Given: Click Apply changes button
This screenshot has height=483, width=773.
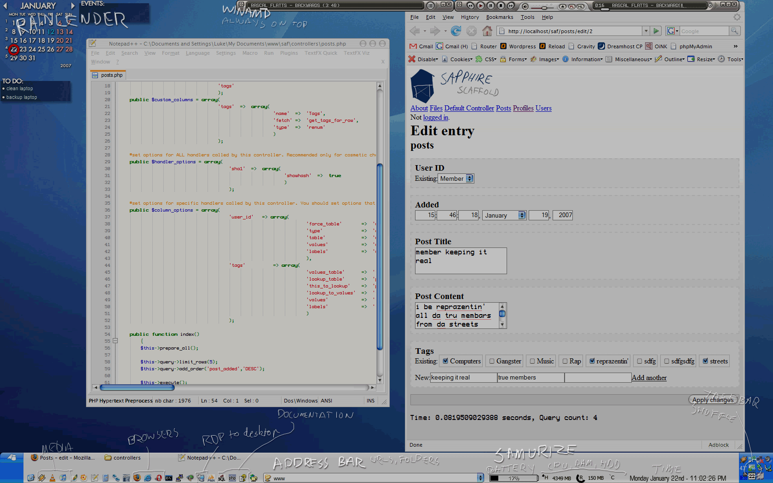Looking at the screenshot, I should [713, 400].
